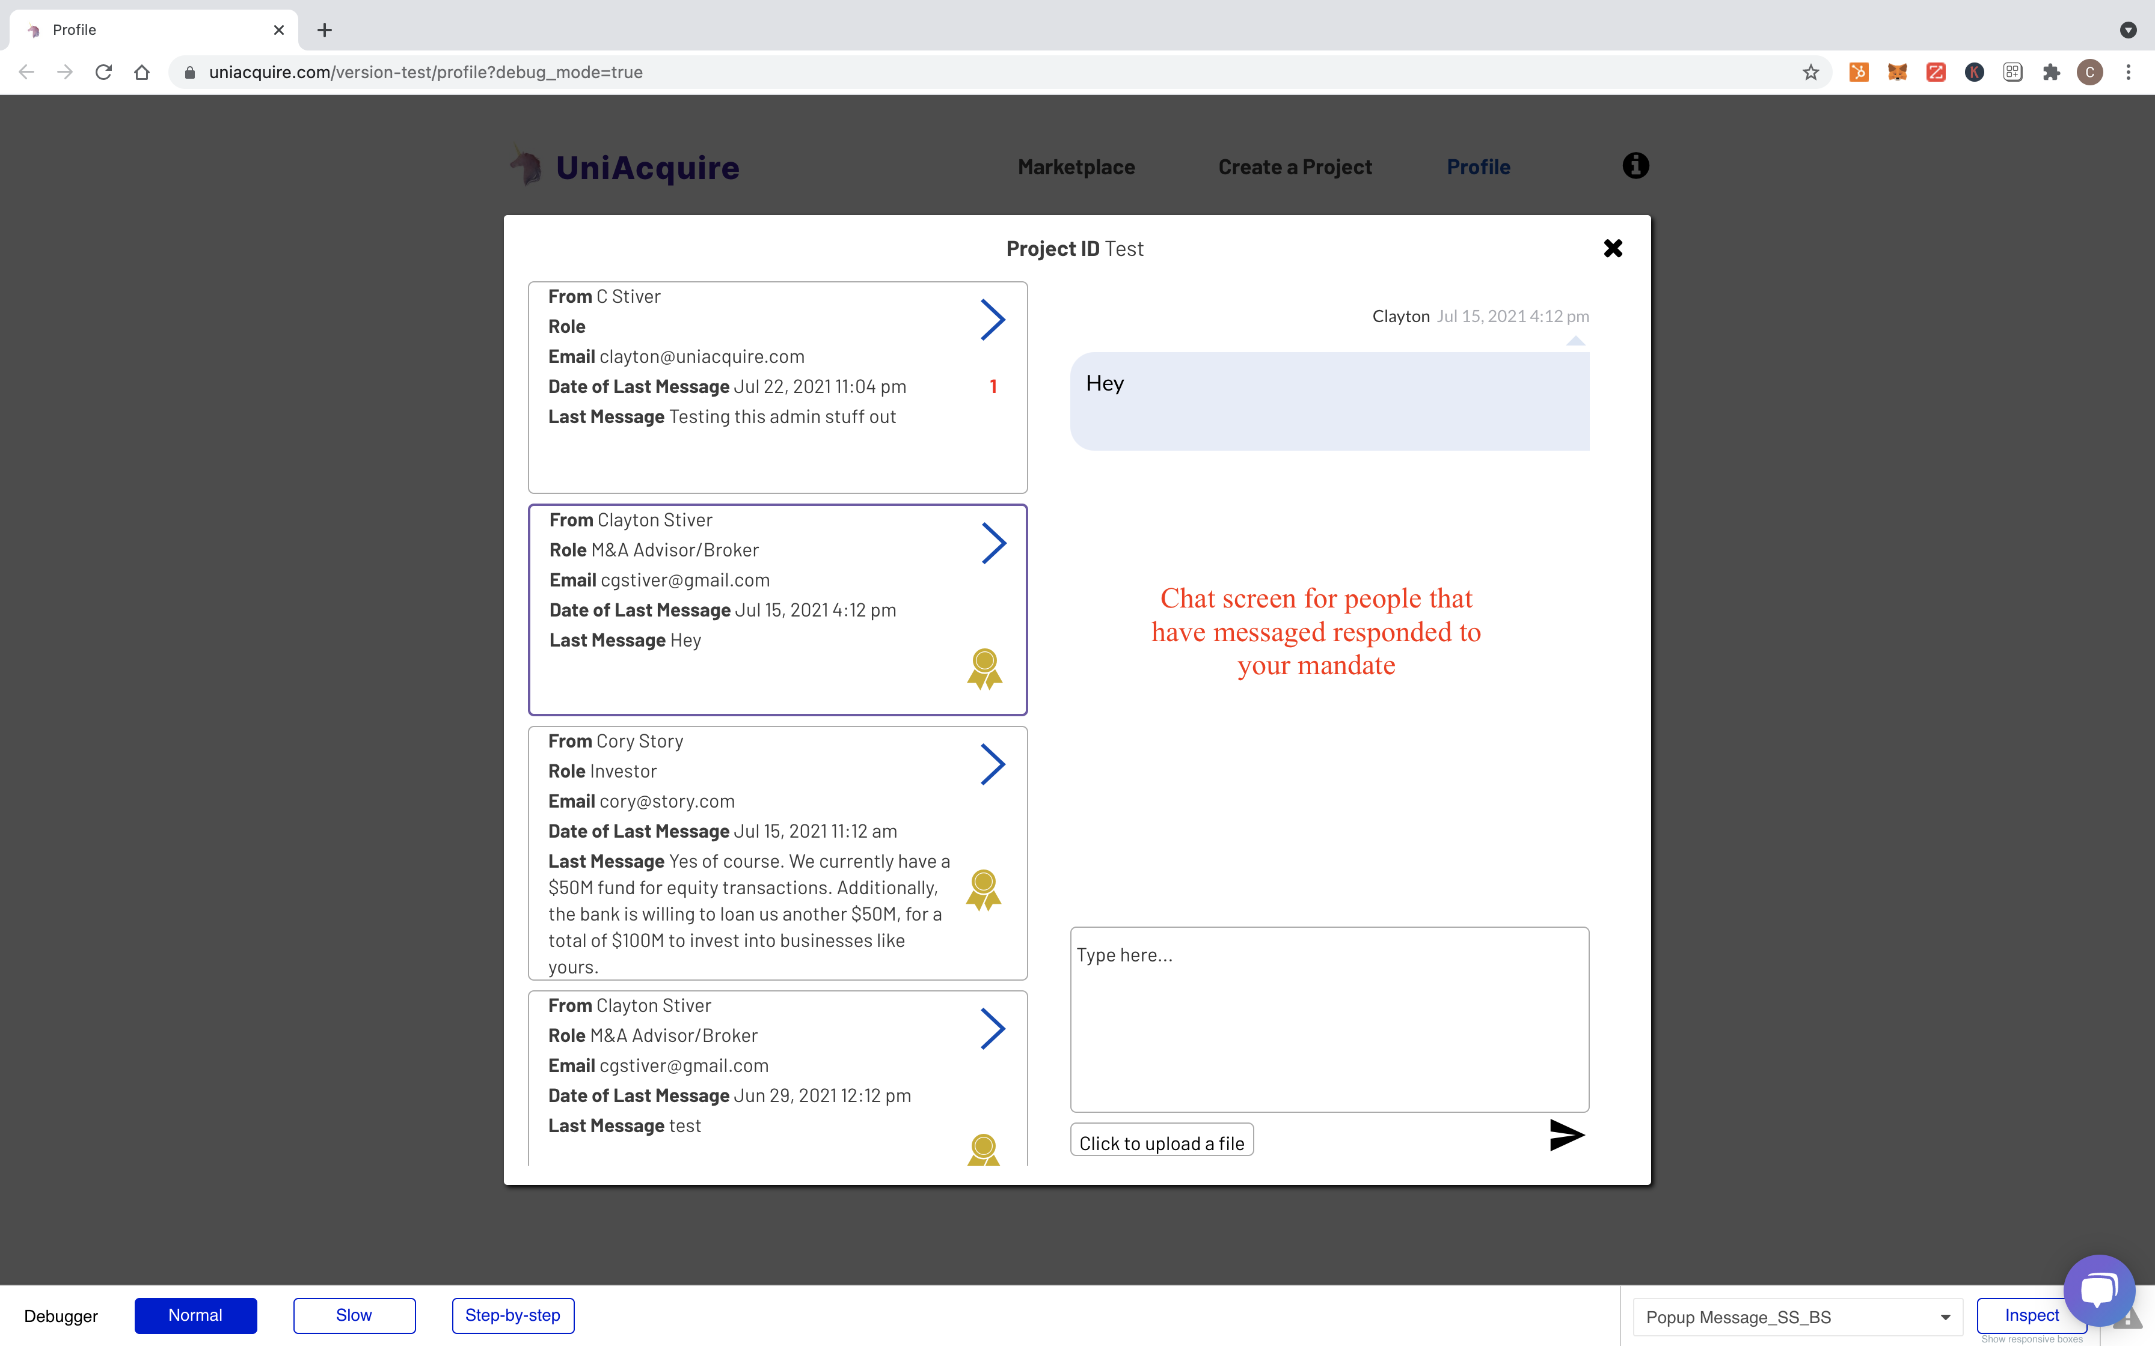Click the browser extensions puzzle icon
Viewport: 2155px width, 1346px height.
pyautogui.click(x=2051, y=72)
